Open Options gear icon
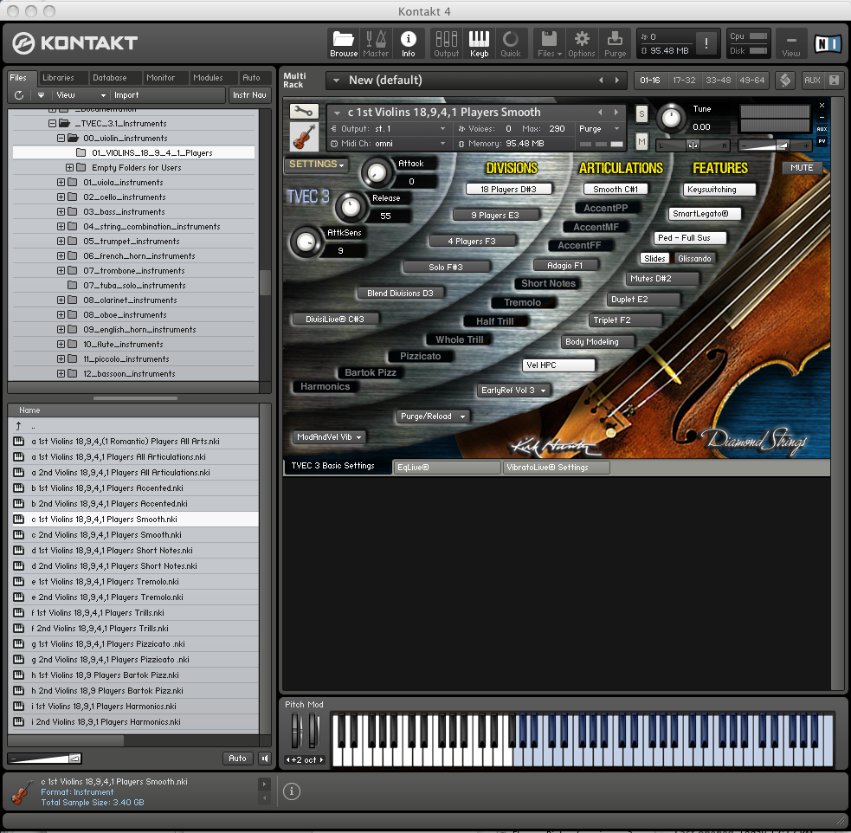Screen dimensions: 851x833 pyautogui.click(x=581, y=43)
